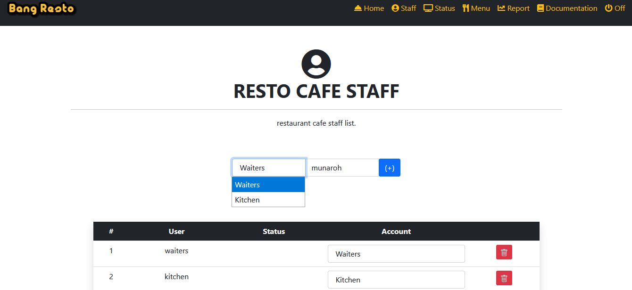Click the Staff user-circle icon in navbar
The image size is (632, 290).
coord(395,8)
